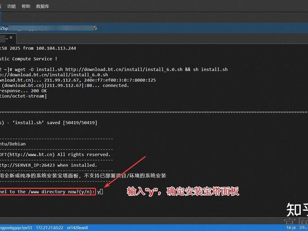308x231 pixels.
Task: Open the 数据库 menu
Action: click(42, 6)
